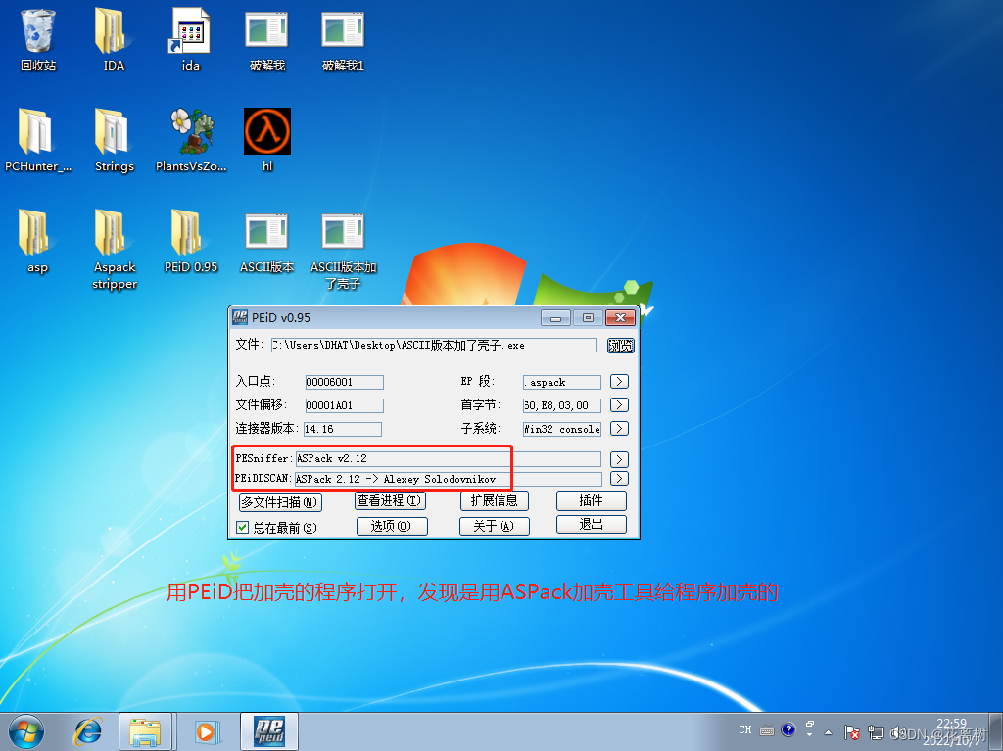
Task: Select the asp folder on the desktop
Action: [x=38, y=242]
